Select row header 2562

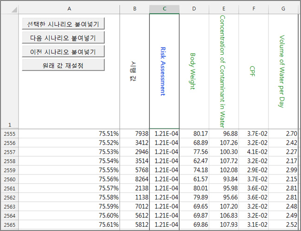[x=10, y=198]
